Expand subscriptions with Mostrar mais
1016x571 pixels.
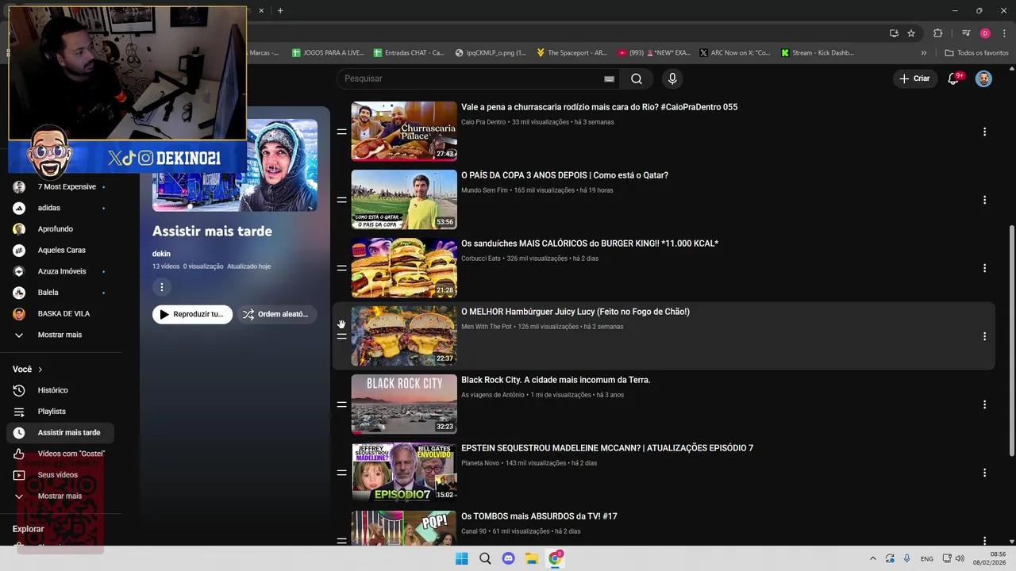60,335
